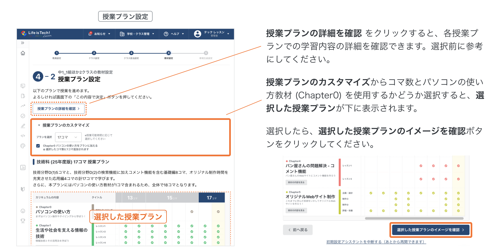Open the お知らせ notifications menu
Image resolution: width=496 pixels, height=249 pixels.
(x=99, y=34)
